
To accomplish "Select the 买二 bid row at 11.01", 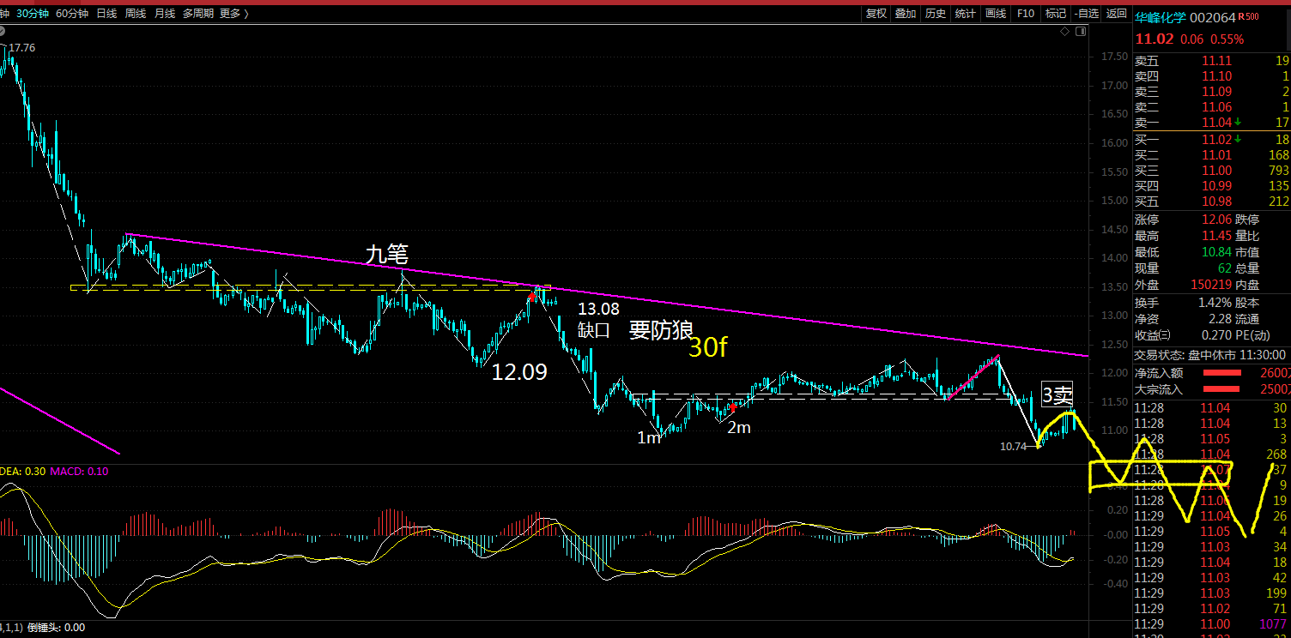I will [1212, 155].
